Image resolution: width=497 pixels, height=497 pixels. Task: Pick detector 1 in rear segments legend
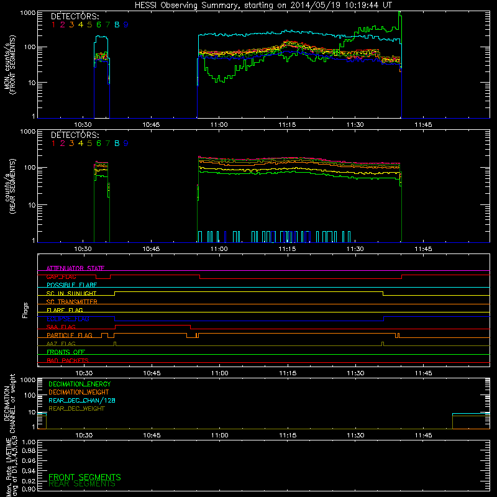point(53,144)
